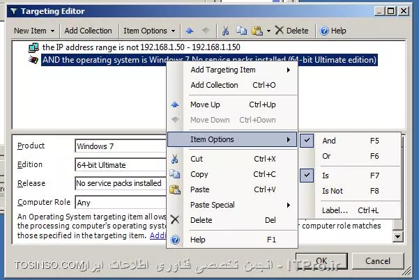Expand Add Targeting Item submenu
The height and width of the screenshot is (280, 419).
[x=232, y=70]
